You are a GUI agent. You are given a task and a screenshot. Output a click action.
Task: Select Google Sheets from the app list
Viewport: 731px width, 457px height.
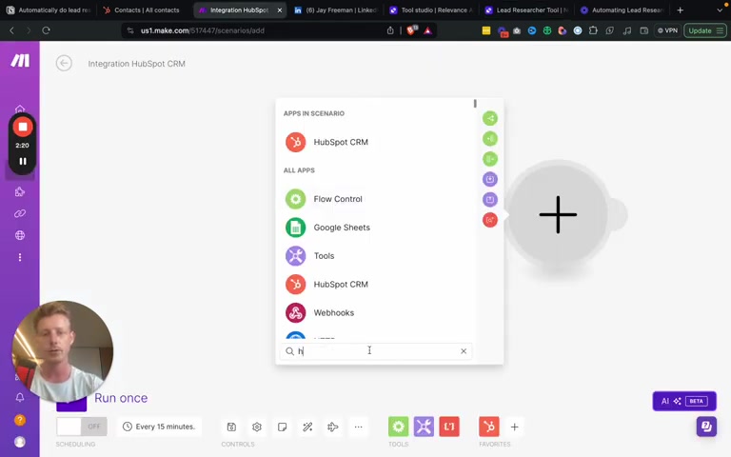(x=376, y=228)
